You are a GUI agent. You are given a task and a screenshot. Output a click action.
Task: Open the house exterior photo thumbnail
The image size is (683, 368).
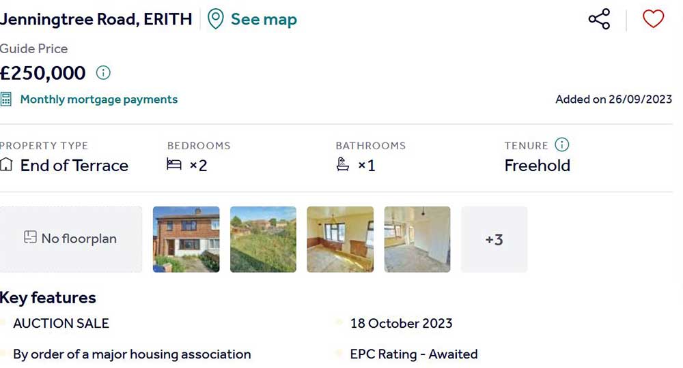(x=186, y=239)
